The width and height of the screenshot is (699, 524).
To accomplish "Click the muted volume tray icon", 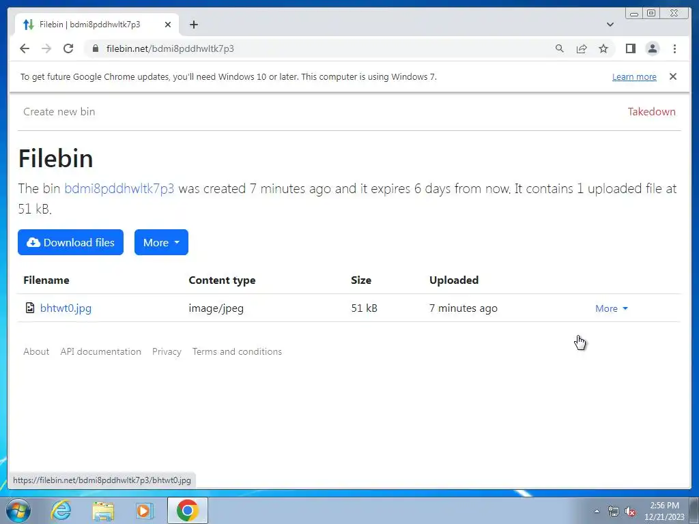I will (x=630, y=511).
